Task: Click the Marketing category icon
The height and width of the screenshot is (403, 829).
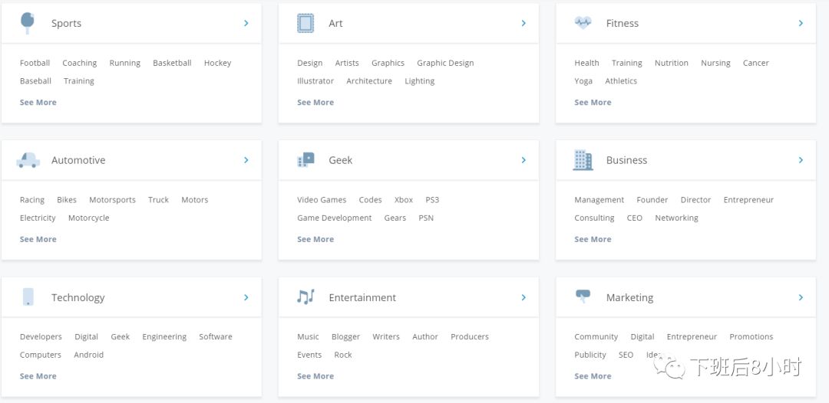Action: 583,296
